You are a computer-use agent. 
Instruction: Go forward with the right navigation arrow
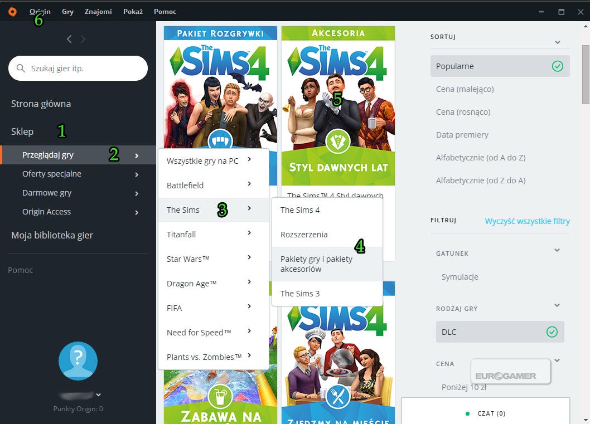click(83, 39)
